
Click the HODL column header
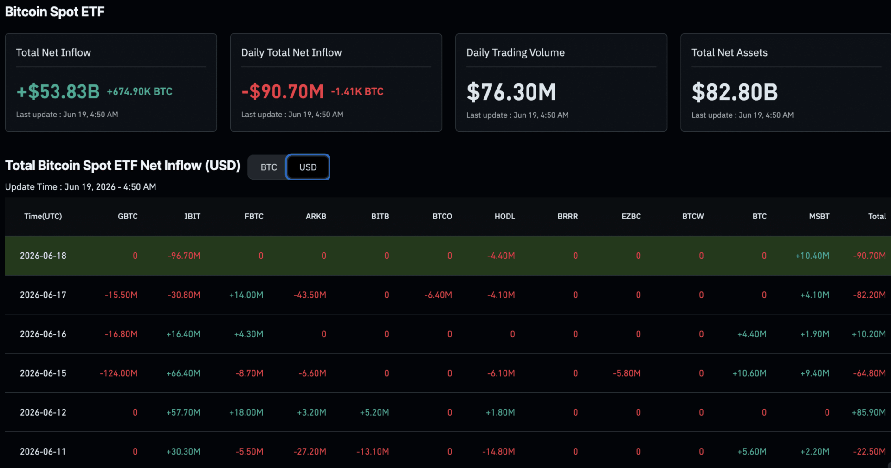[504, 216]
